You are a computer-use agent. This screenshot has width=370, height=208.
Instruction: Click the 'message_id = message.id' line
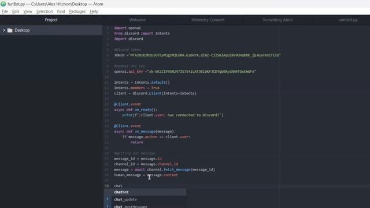click(138, 159)
